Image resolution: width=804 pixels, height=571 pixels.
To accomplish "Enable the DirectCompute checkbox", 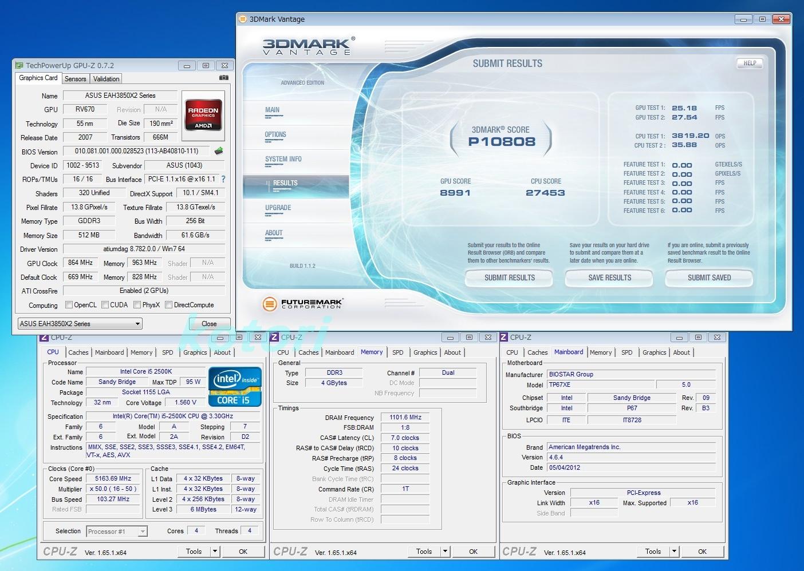I will [168, 305].
